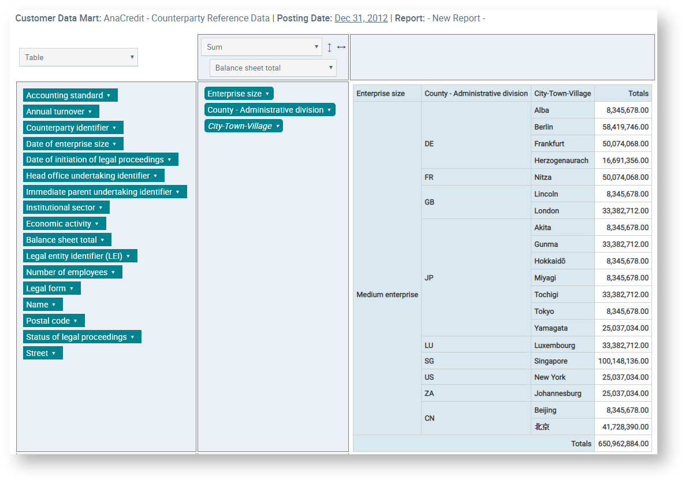The height and width of the screenshot is (482, 685).
Task: Click the Annual turnover attribute arrow
Action: click(x=90, y=112)
